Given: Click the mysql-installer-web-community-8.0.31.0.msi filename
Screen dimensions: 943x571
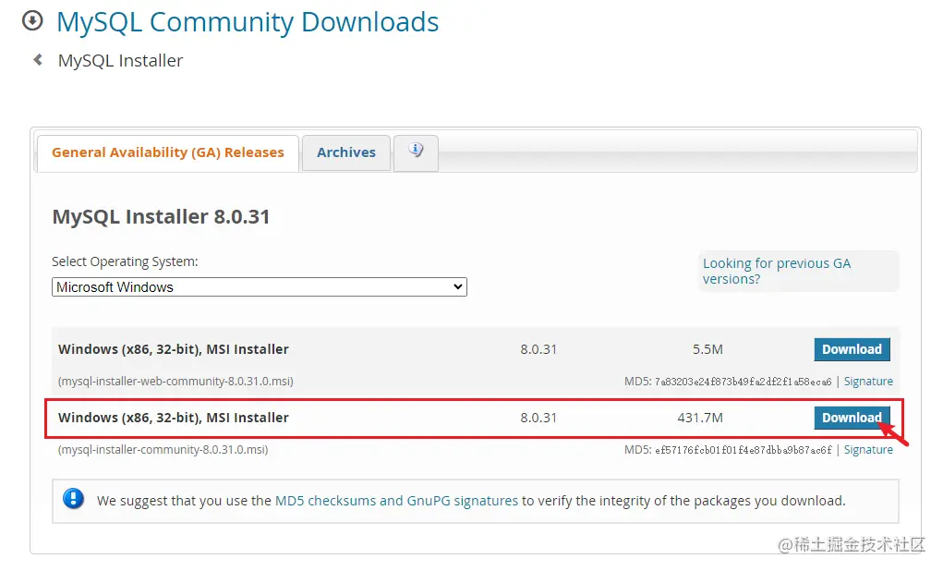Looking at the screenshot, I should 175,382.
